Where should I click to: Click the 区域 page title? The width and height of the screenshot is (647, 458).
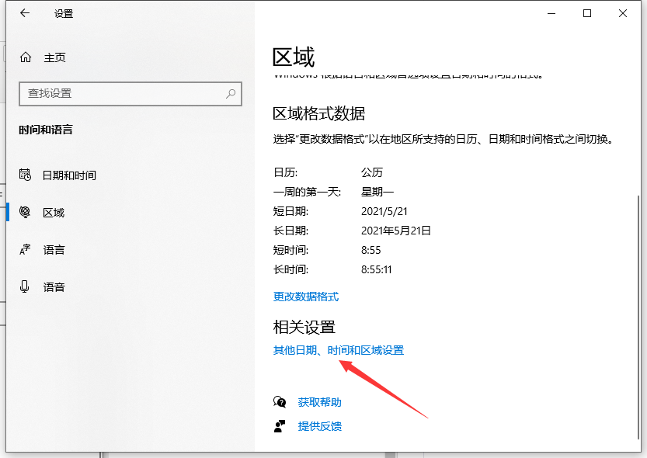coord(294,57)
